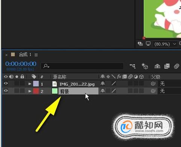The width and height of the screenshot is (181, 147).
Task: Toggle the shy switch of layer 1
Action: click(x=103, y=83)
